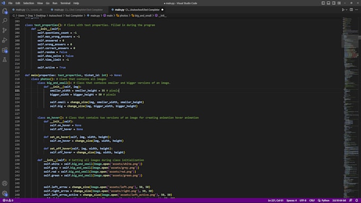Open the editor More Actions ellipsis
This screenshot has height=203, width=361.
pyautogui.click(x=357, y=10)
